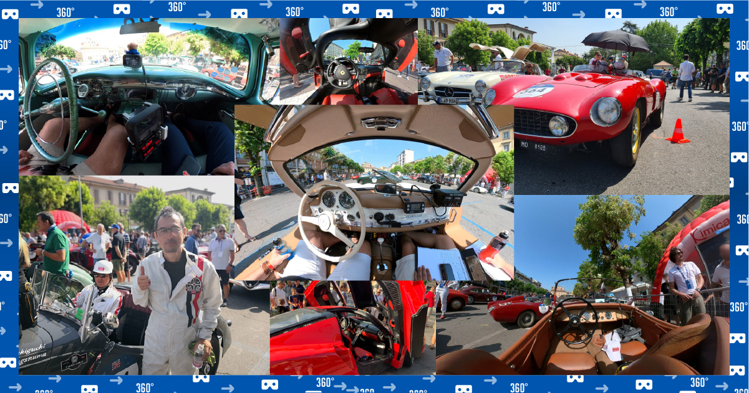This screenshot has width=749, height=393.
Task: Click the white steering wheel in center photo
Action: (331, 219)
